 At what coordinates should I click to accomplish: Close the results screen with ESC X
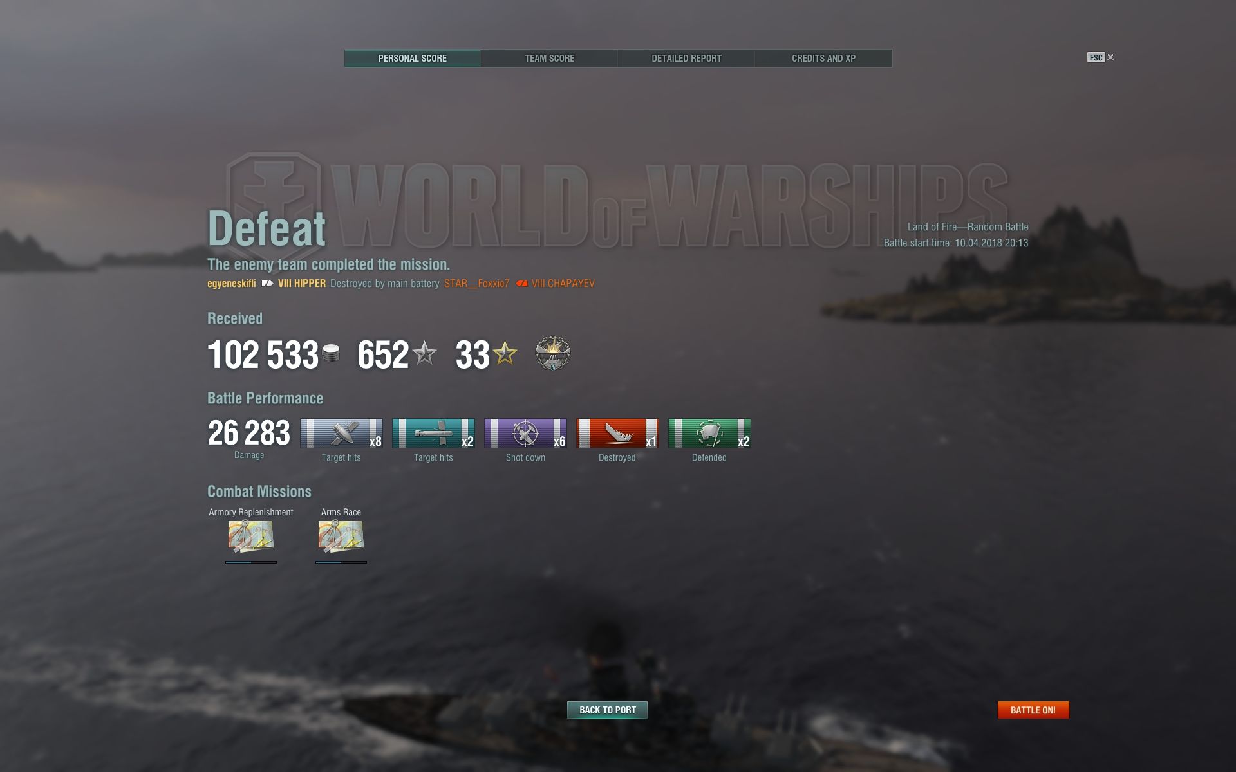pos(1101,57)
